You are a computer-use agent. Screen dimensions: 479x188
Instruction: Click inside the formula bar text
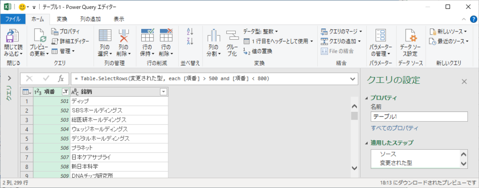tap(172, 79)
